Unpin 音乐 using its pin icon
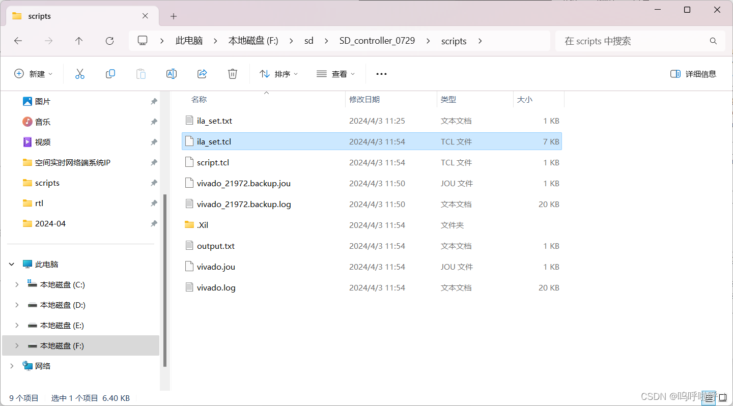The height and width of the screenshot is (406, 733). click(154, 122)
